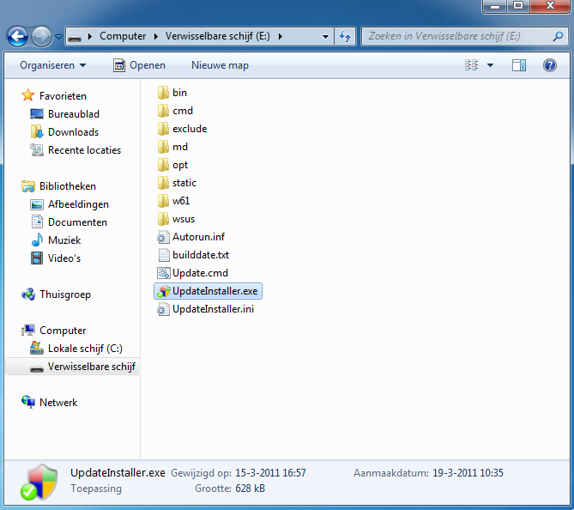Select the Autorun.inf file icon
Viewport: 574px width, 510px height.
pyautogui.click(x=163, y=237)
